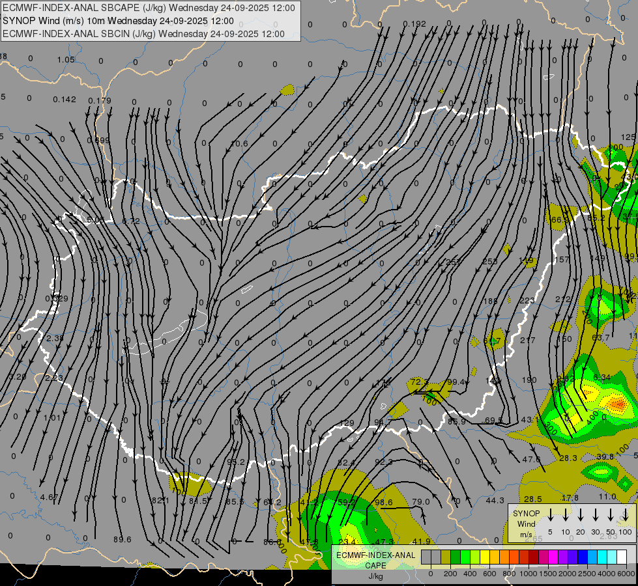Click the 2500 tick label on CAPE scale
Screen dimensions: 638x586
pyautogui.click(x=587, y=574)
